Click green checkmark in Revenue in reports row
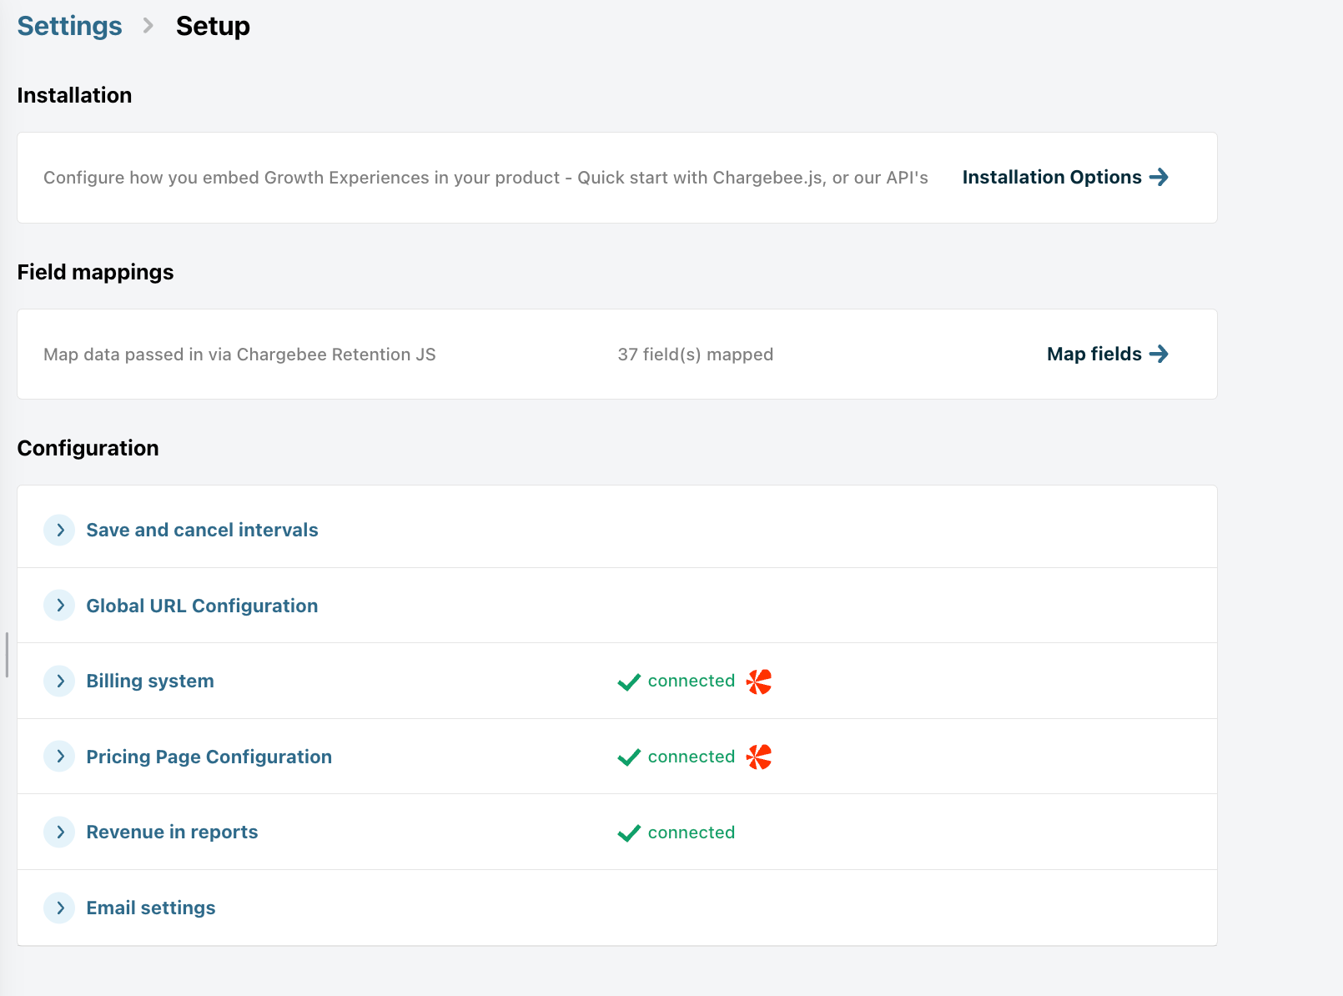Image resolution: width=1343 pixels, height=996 pixels. [629, 833]
